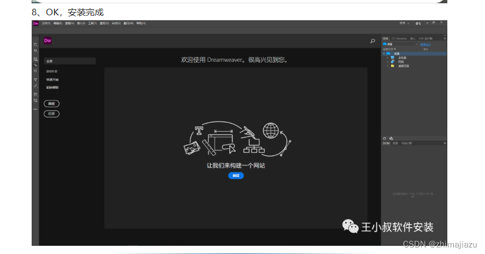Image resolution: width=485 pixels, height=254 pixels.
Task: Click the live view options icon in toolbar
Action: [x=36, y=59]
